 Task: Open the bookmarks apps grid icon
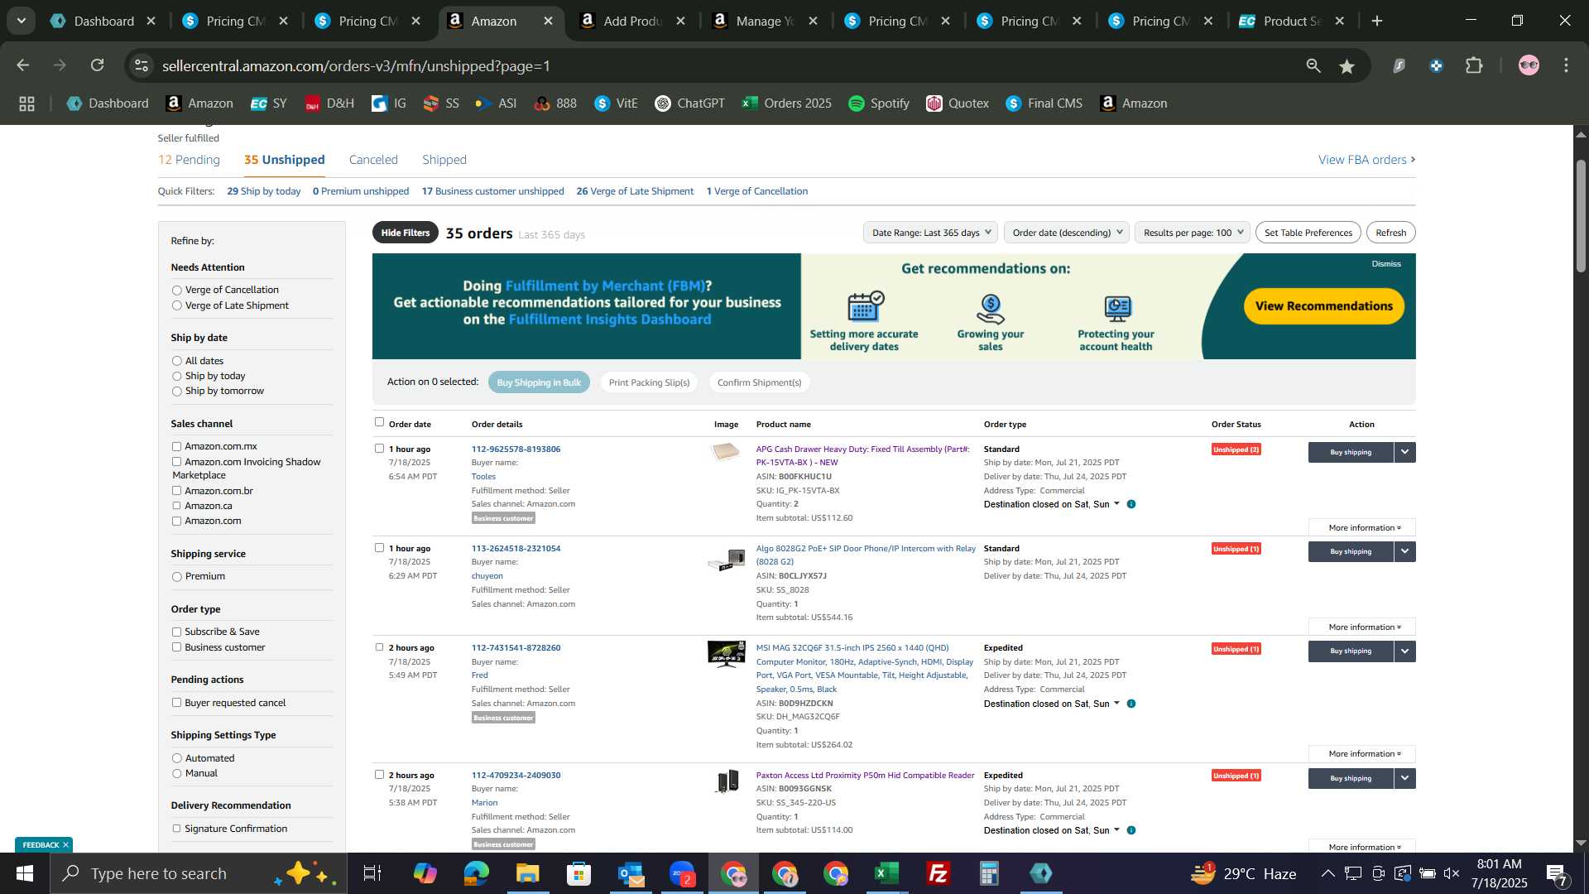tap(26, 103)
